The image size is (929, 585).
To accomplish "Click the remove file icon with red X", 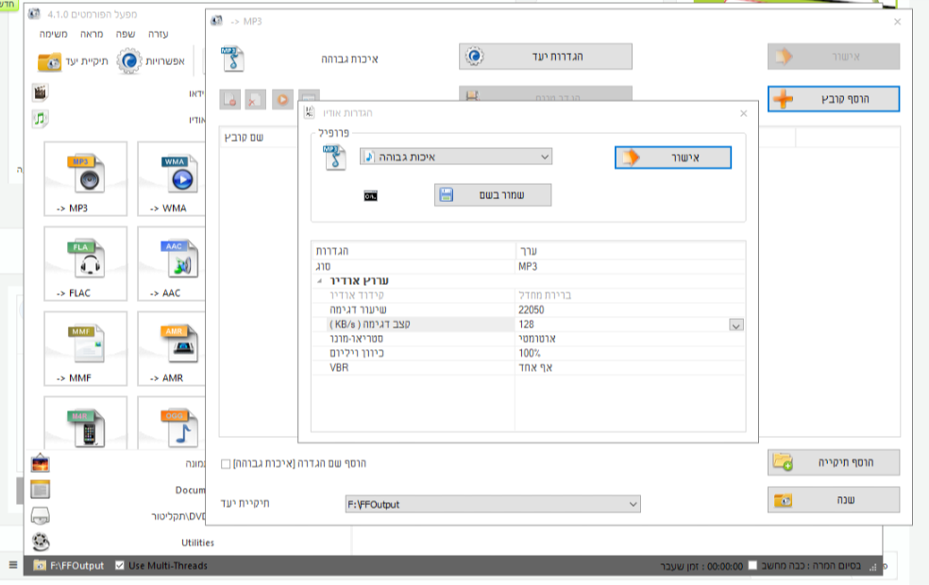I will (x=255, y=99).
